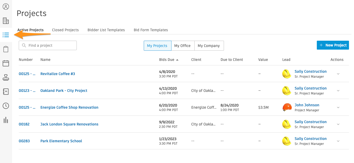Click the 8/24/2020 due to client date
The width and height of the screenshot is (354, 163).
point(229,105)
